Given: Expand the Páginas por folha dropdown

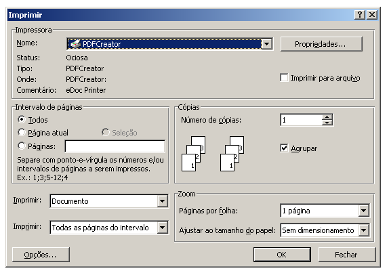Looking at the screenshot, I should tap(363, 211).
